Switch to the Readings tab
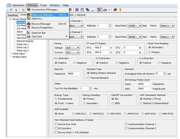 tap(13, 15)
